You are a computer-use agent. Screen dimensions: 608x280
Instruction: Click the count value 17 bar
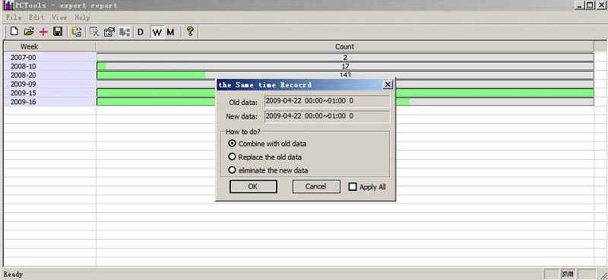tap(345, 66)
